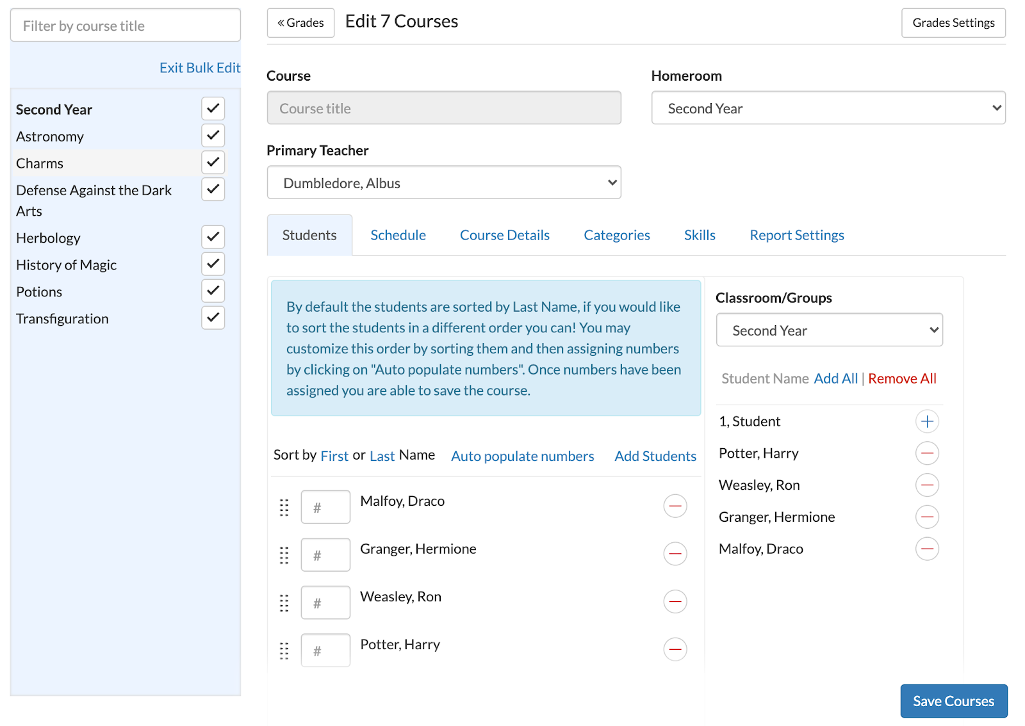This screenshot has width=1025, height=726.
Task: Open the Categories tab
Action: click(x=617, y=235)
